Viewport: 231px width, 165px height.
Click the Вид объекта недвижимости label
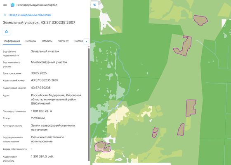(11, 53)
